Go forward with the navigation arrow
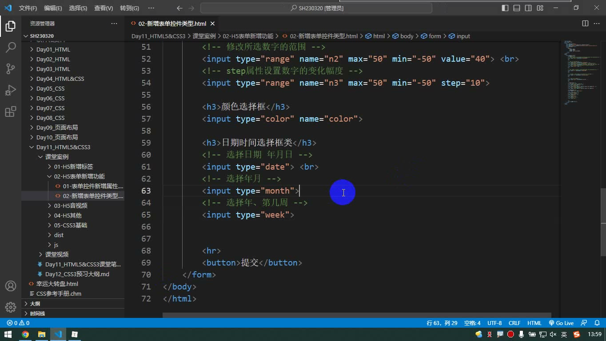The width and height of the screenshot is (606, 341). [191, 8]
